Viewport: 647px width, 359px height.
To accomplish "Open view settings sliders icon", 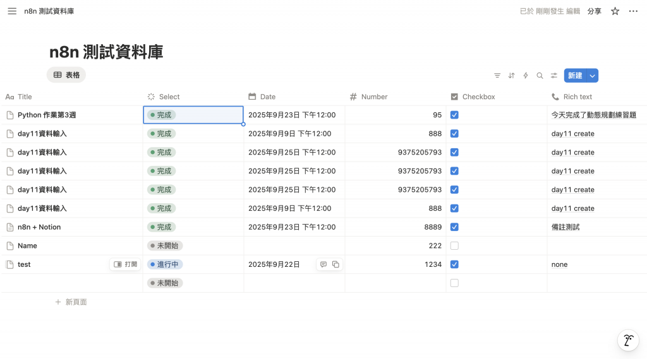I will (553, 76).
